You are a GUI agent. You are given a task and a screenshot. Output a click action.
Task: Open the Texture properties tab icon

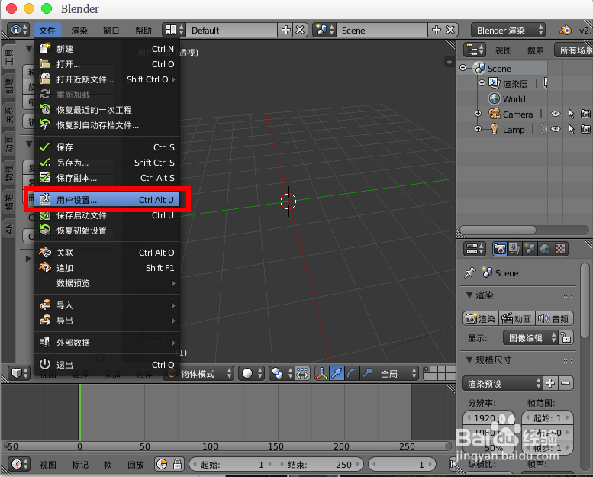coord(560,249)
